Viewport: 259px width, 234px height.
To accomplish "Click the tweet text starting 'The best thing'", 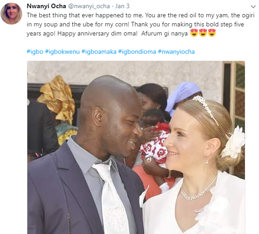I will click(141, 24).
